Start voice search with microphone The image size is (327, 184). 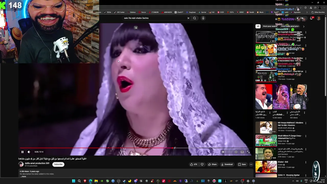[203, 18]
